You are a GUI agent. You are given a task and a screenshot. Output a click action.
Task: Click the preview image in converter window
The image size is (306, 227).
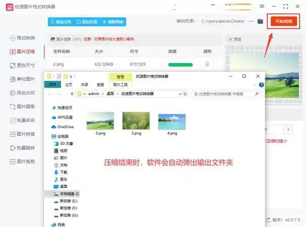264,75
